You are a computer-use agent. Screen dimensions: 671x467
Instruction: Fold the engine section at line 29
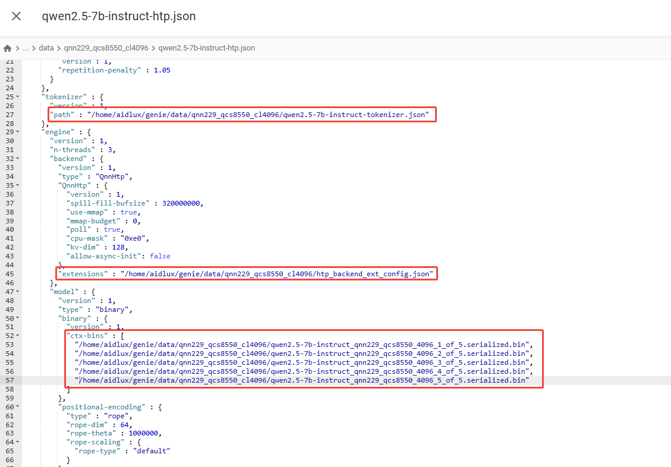(17, 132)
